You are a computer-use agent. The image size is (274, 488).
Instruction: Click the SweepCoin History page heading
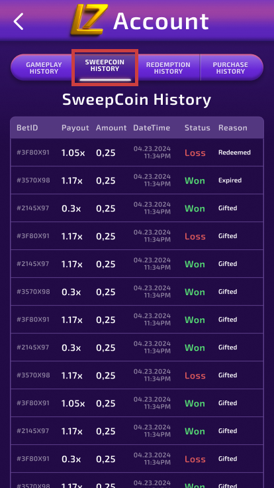pos(137,99)
